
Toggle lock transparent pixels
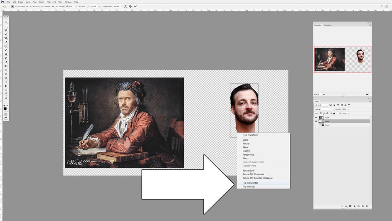click(321, 114)
